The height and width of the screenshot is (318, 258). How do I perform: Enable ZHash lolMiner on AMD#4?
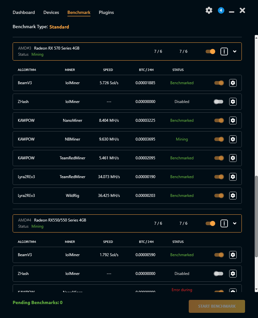pyautogui.click(x=219, y=274)
